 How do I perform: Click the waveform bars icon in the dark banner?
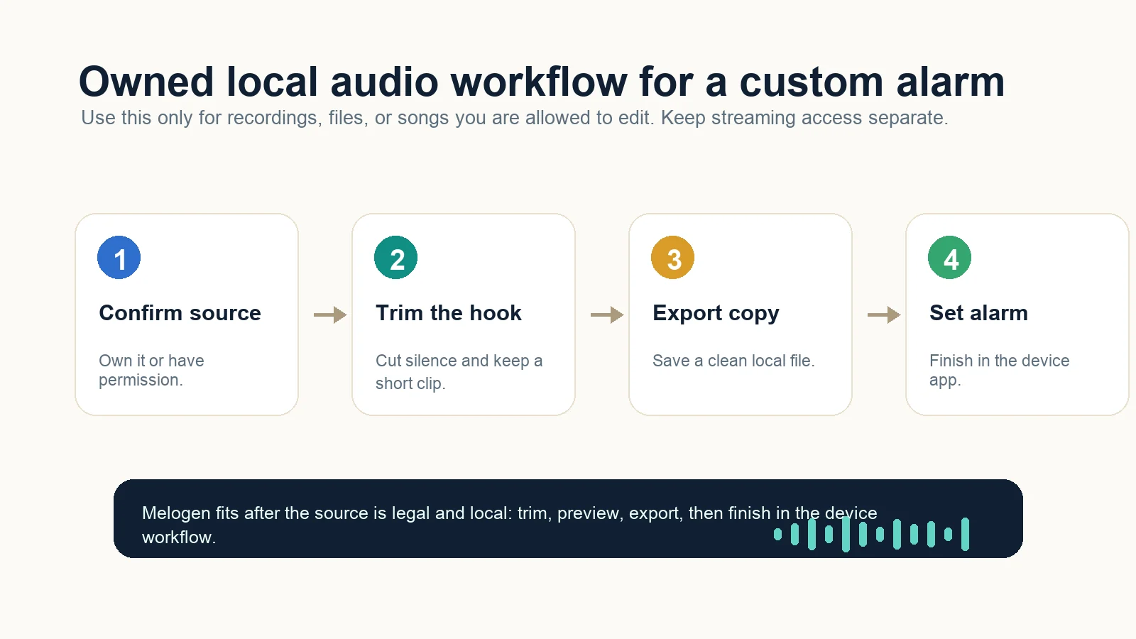[x=871, y=534]
